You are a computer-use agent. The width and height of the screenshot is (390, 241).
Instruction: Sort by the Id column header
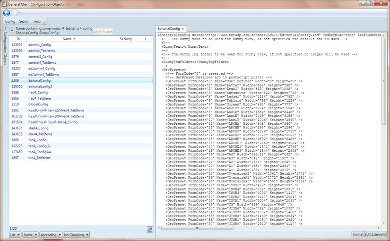(x=18, y=39)
